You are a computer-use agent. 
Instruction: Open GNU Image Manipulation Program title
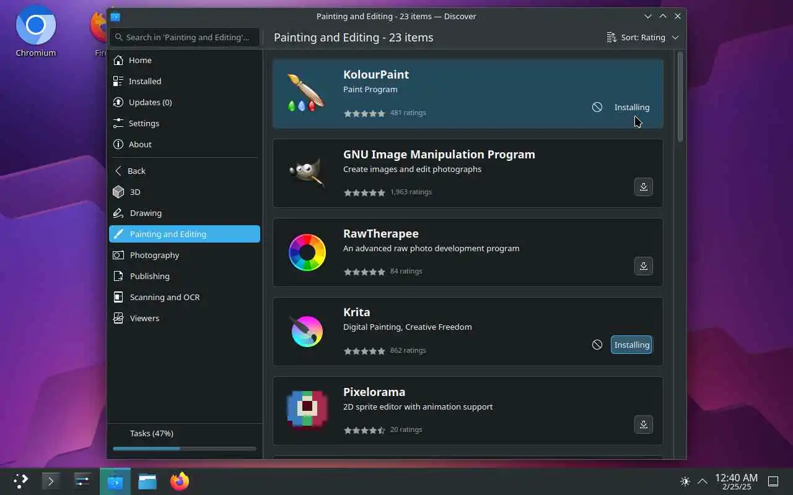tap(439, 154)
